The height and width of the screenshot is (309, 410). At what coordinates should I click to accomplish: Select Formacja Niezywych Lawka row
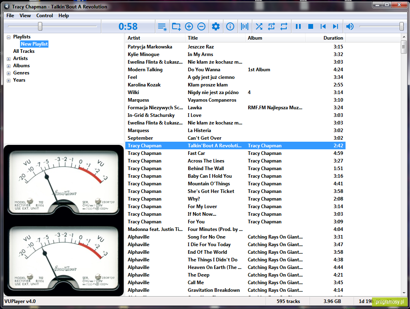(235, 107)
